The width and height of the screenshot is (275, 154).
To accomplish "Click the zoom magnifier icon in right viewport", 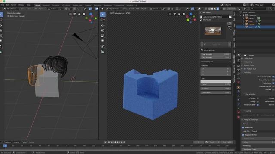I will pos(183,14).
